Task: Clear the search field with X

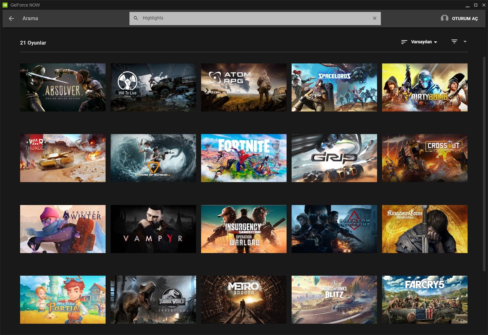Action: (x=375, y=18)
